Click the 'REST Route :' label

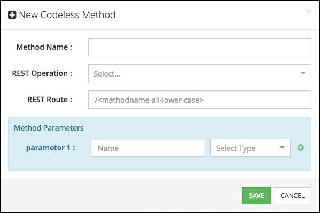click(50, 100)
